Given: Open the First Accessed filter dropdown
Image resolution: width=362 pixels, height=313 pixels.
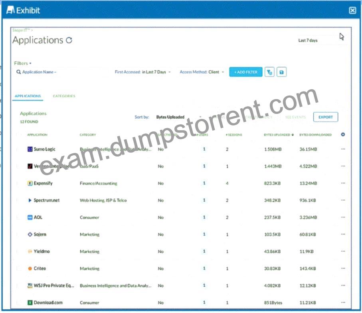Looking at the screenshot, I should click(142, 72).
